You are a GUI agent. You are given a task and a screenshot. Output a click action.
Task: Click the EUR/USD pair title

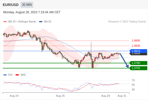(11, 5)
